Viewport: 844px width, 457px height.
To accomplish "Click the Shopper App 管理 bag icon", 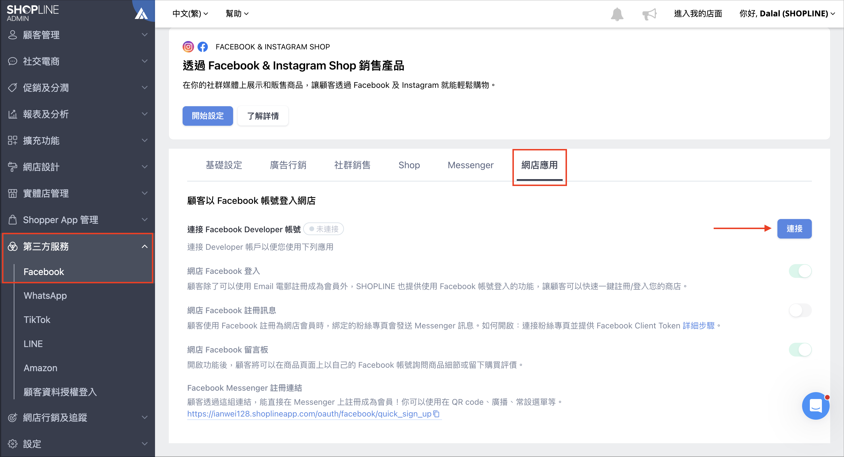I will point(12,220).
